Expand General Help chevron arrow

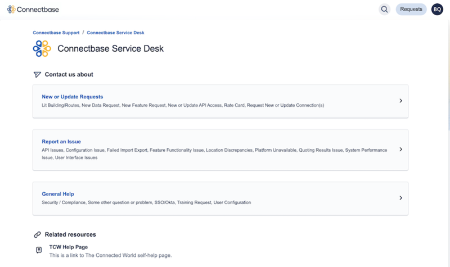pyautogui.click(x=400, y=198)
